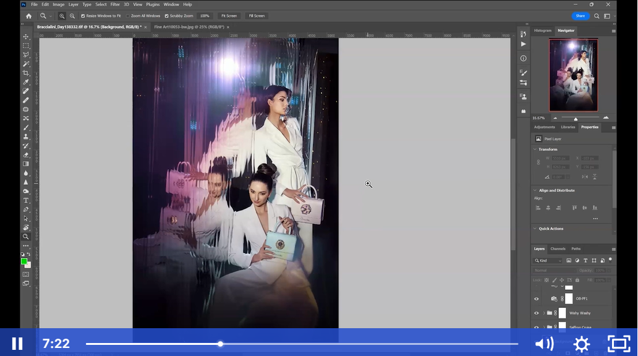Screen dimensions: 638x356
Task: Click the green foreground color swatch
Action: (x=24, y=261)
